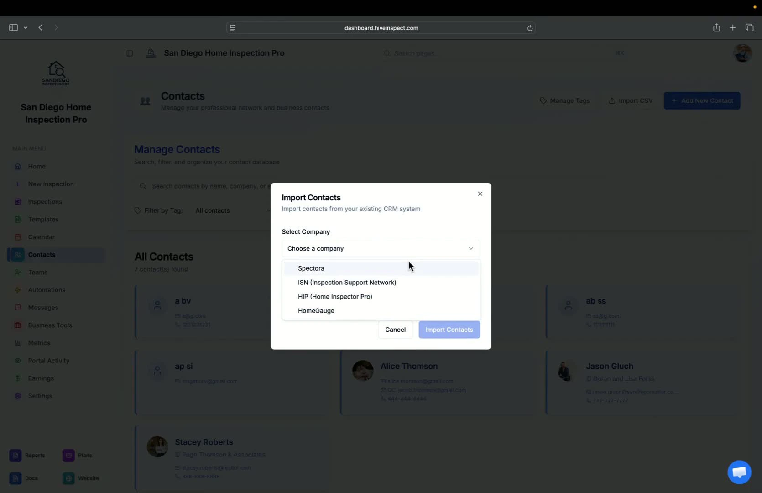Select Templates from the main menu
This screenshot has height=493, width=762.
[43, 219]
